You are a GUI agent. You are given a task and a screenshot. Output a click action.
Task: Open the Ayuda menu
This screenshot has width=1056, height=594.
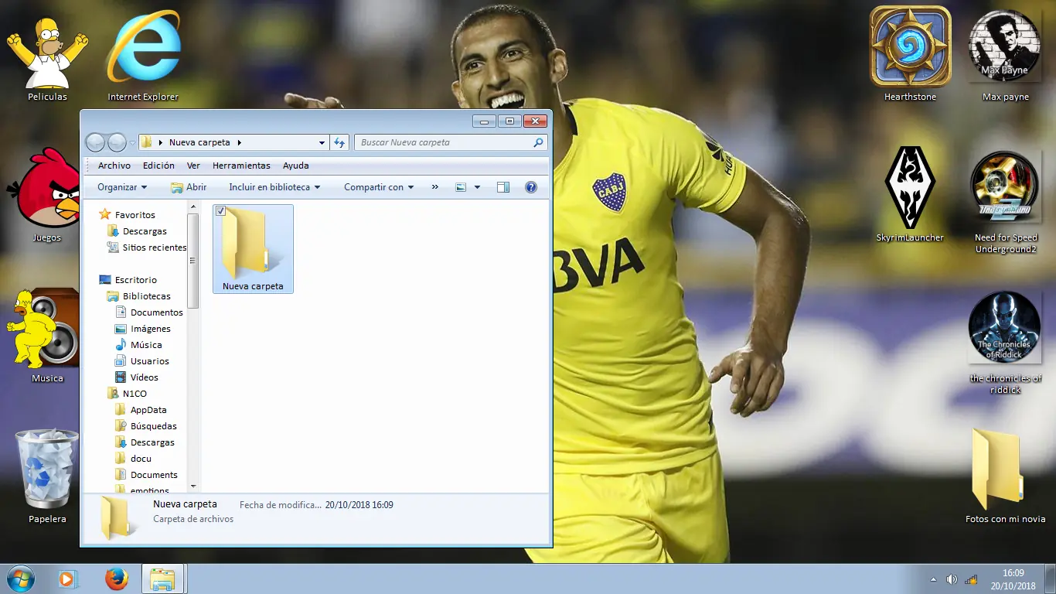[295, 166]
